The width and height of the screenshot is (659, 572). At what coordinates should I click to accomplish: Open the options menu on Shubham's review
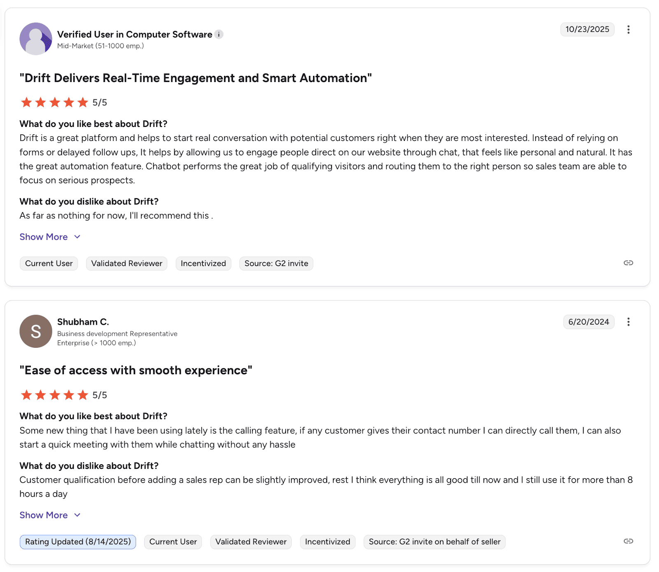tap(629, 322)
